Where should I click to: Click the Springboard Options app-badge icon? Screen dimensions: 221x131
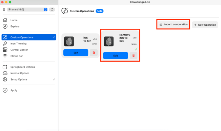[x=5, y=67]
